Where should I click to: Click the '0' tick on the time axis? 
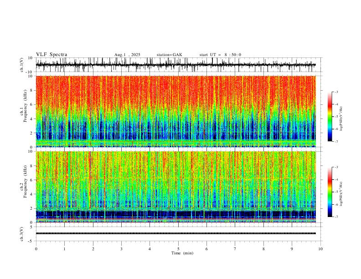point(36,249)
